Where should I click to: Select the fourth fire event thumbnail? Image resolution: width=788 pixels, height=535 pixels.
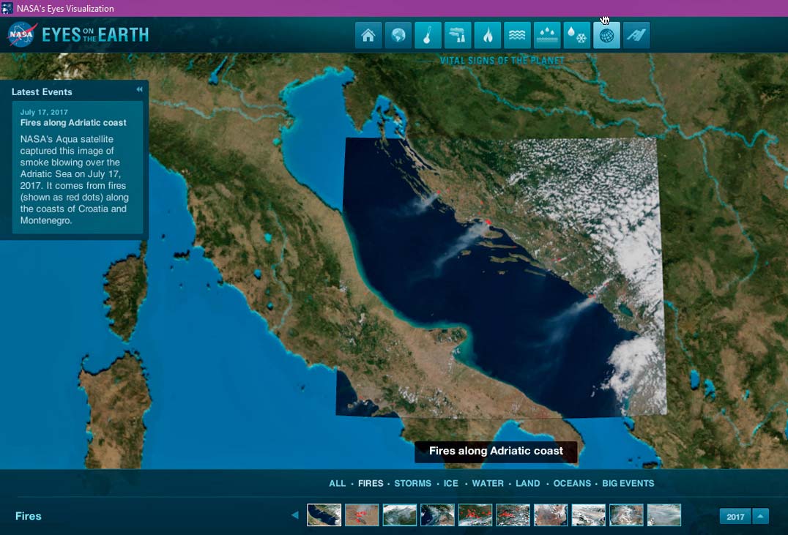[x=437, y=515]
